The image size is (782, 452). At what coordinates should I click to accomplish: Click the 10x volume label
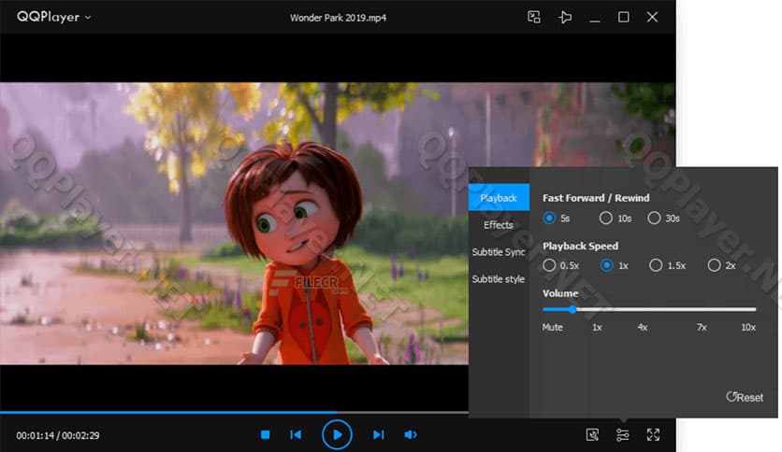pos(748,327)
